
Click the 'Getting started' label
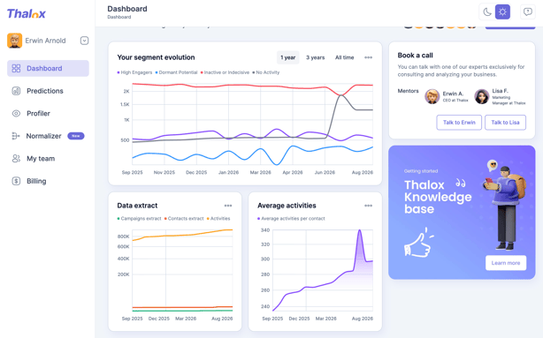[421, 171]
